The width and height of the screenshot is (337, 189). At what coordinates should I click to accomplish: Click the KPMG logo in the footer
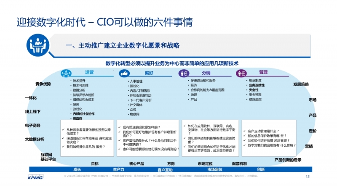coord(35,177)
